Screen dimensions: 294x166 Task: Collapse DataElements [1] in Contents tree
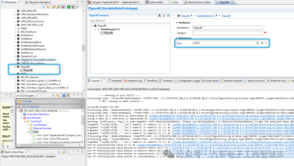click(x=95, y=29)
